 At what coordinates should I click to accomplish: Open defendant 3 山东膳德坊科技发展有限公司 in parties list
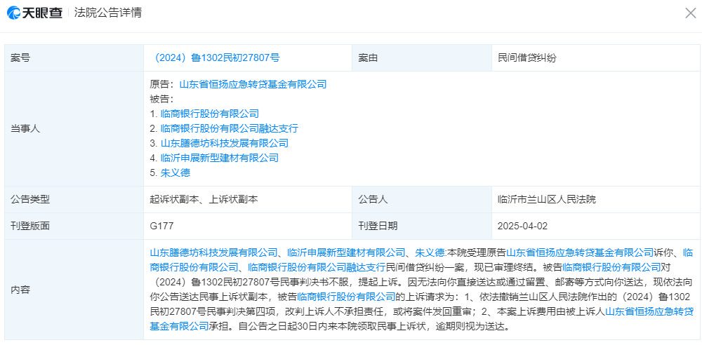click(x=225, y=143)
